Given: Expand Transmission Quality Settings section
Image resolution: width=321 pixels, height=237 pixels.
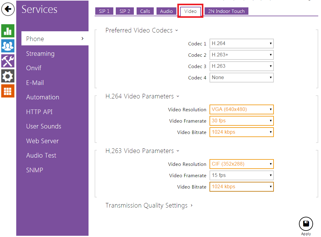Looking at the screenshot, I should [149, 205].
